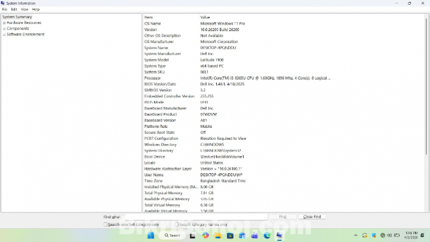The image size is (430, 242).
Task: Click the System Model value Latitude 7400
Action: [211, 60]
